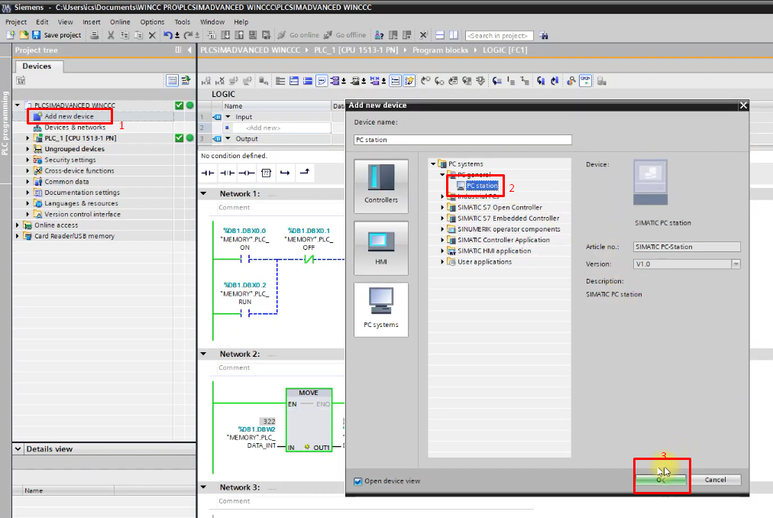Insert a normally open contact from favorites
Image resolution: width=773 pixels, height=518 pixels.
coord(208,173)
